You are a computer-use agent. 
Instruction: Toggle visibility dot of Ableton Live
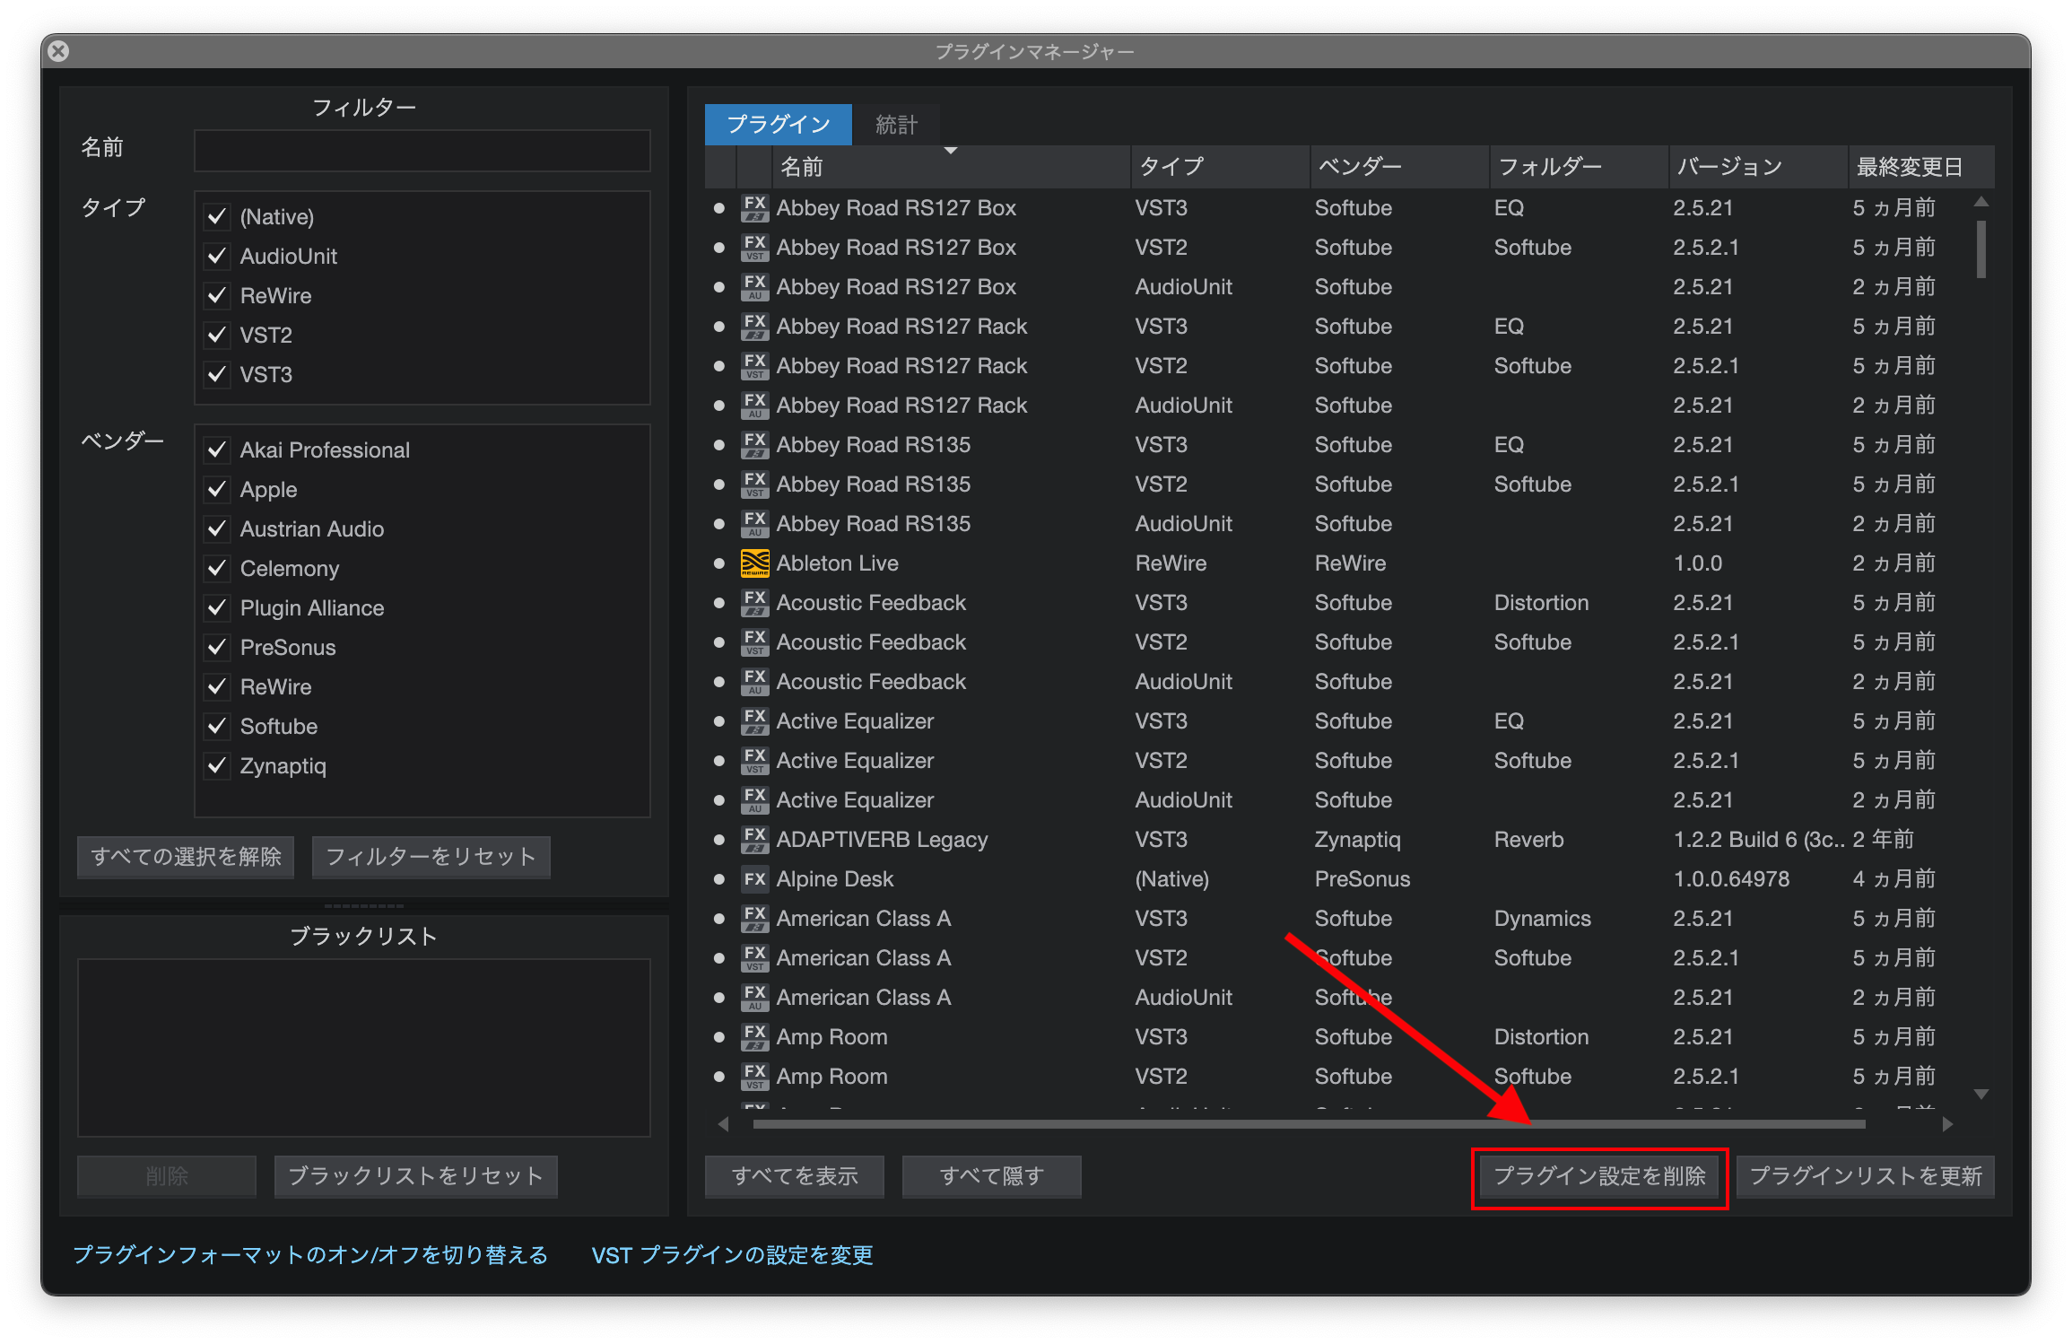pyautogui.click(x=718, y=563)
